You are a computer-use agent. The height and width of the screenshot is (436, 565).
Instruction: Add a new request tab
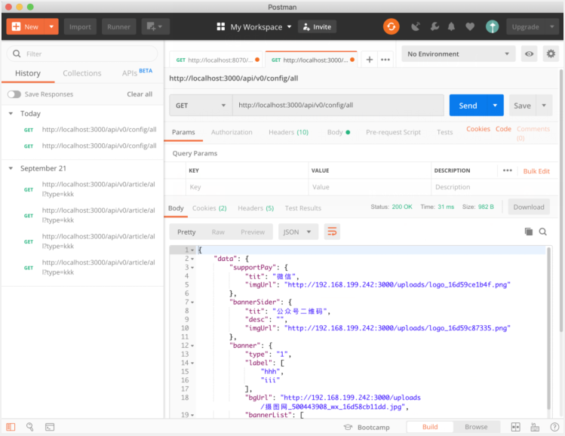pyautogui.click(x=370, y=60)
